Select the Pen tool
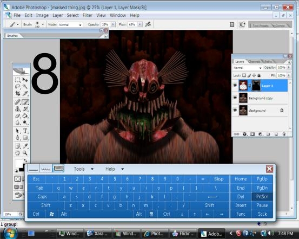 17,138
